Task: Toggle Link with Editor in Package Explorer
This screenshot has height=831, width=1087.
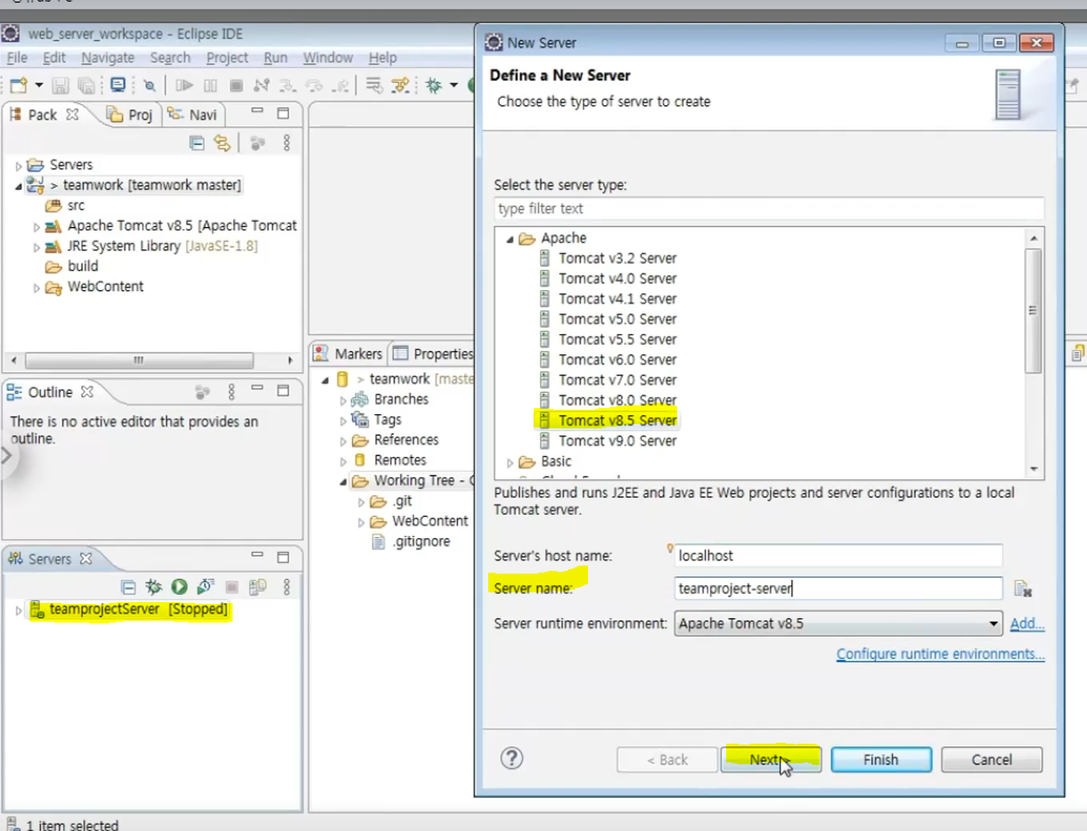Action: (222, 143)
